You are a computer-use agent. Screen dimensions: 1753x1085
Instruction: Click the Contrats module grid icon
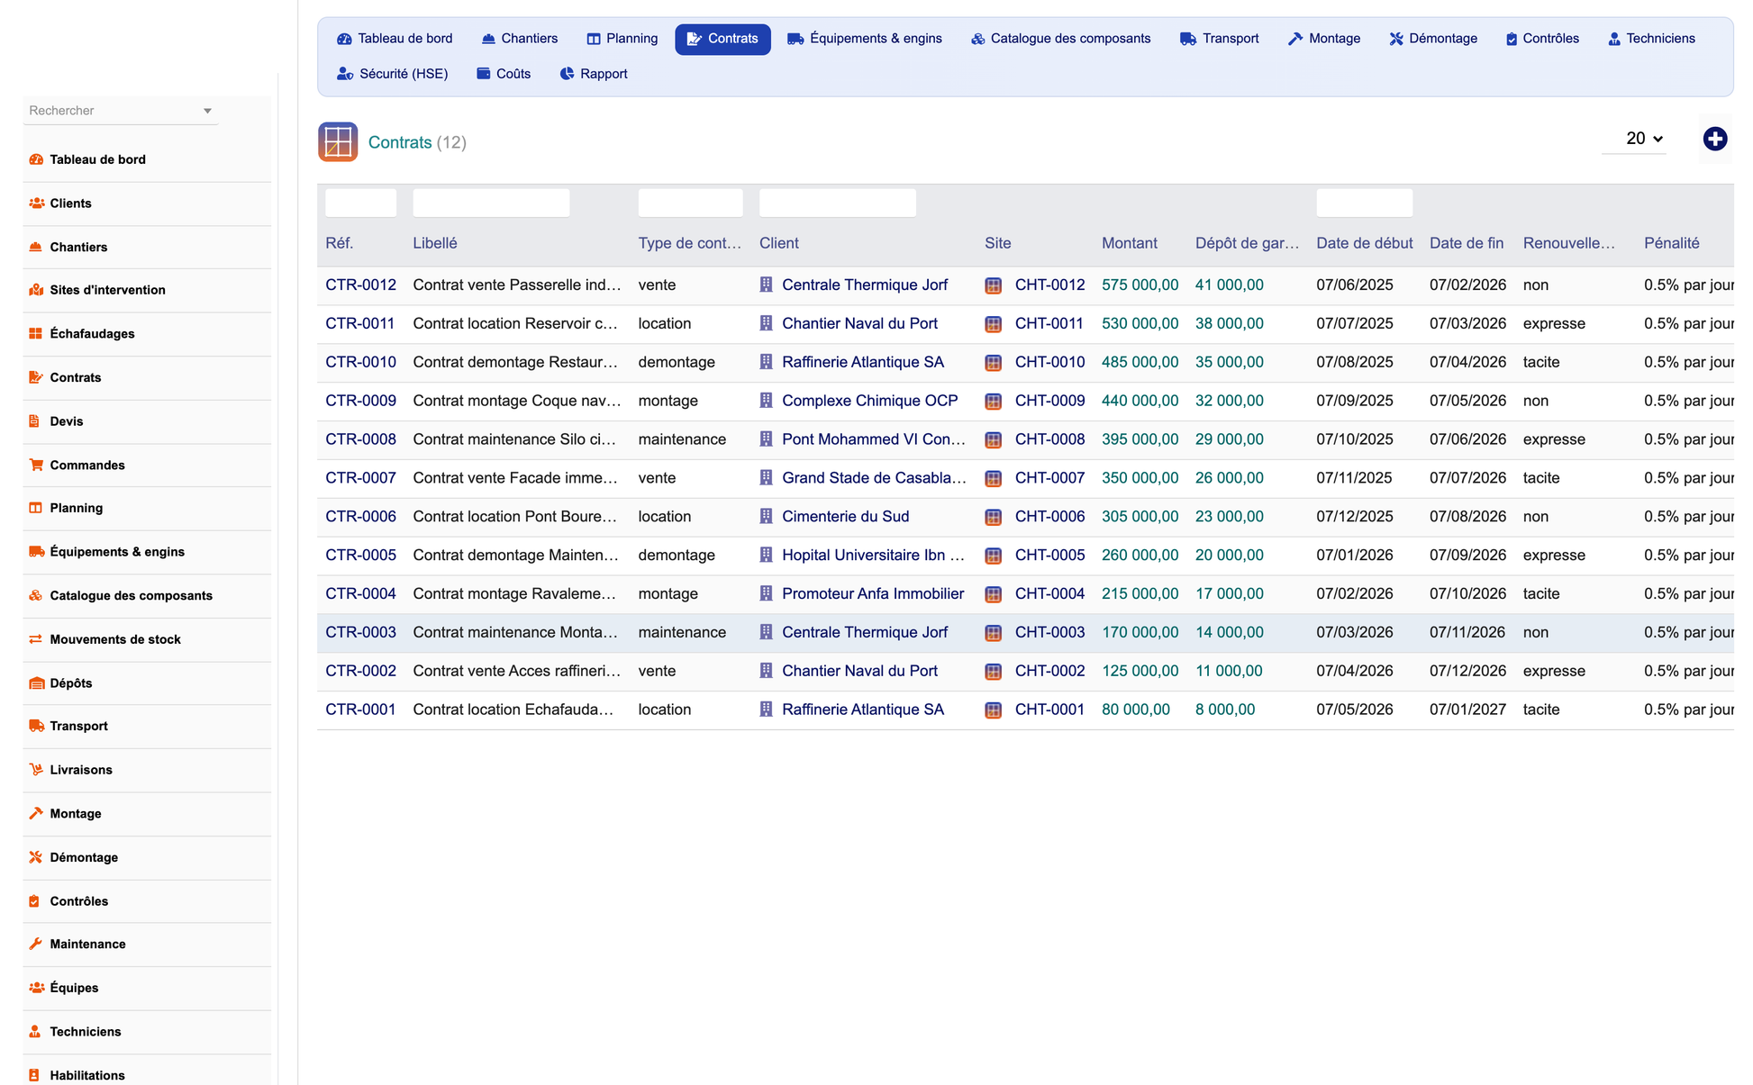coord(338,142)
